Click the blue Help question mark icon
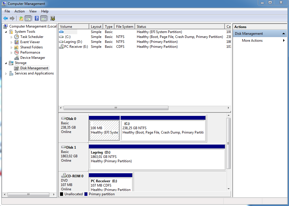The width and height of the screenshot is (289, 206). pyautogui.click(x=37, y=18)
